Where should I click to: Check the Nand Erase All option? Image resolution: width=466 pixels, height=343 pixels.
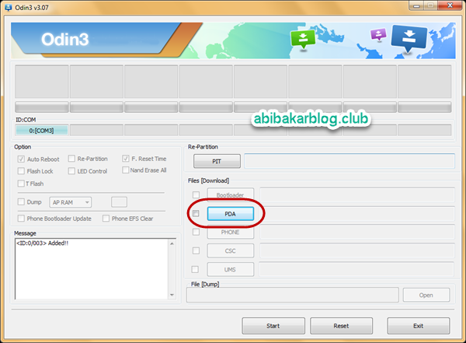125,170
